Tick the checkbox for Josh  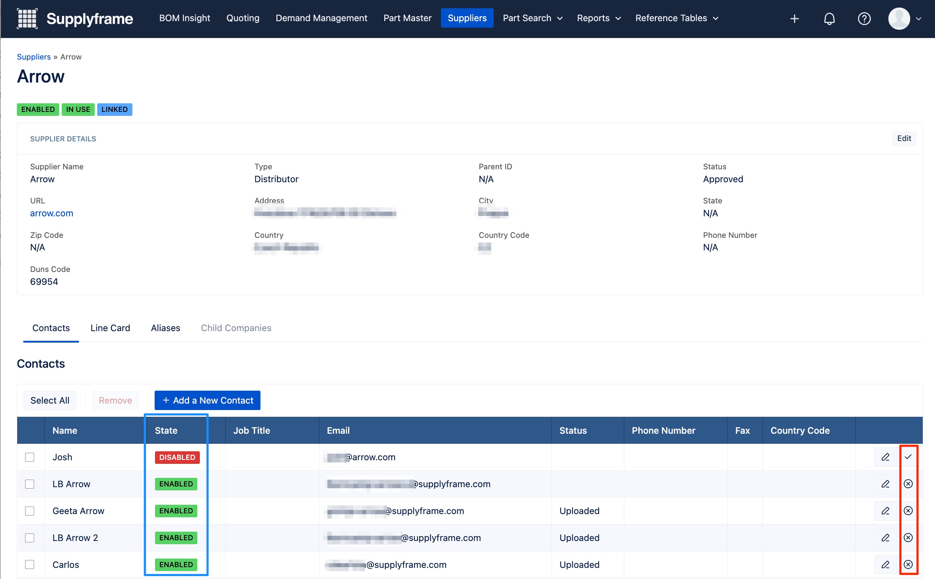click(29, 457)
